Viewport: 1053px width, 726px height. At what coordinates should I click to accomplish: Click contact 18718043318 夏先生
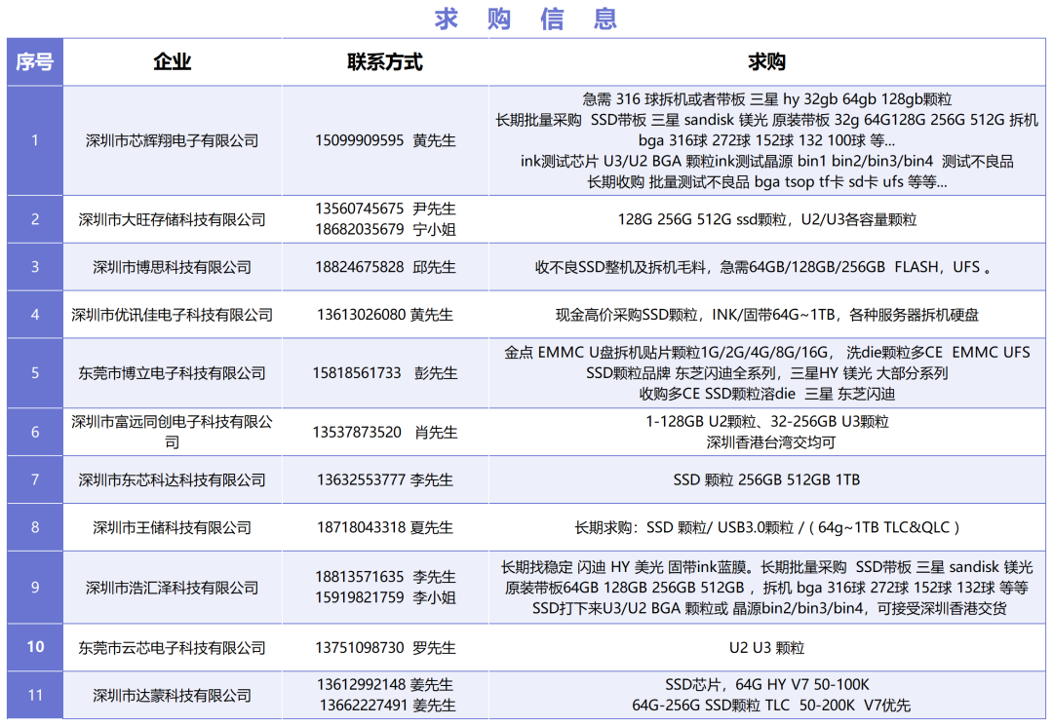(x=385, y=528)
